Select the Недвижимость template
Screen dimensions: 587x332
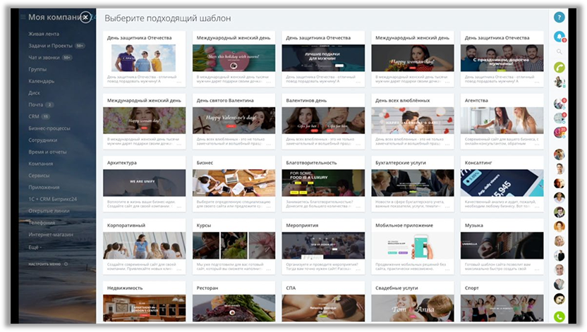(x=144, y=302)
